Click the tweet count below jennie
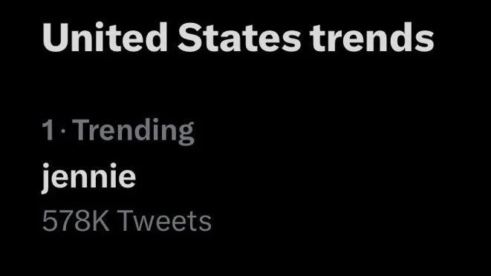This screenshot has height=276, width=491. coord(127,221)
